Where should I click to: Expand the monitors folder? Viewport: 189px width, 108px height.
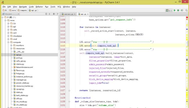(x=11, y=45)
